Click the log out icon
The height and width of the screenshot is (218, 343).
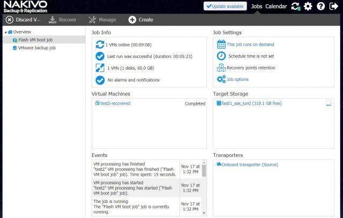tap(333, 6)
